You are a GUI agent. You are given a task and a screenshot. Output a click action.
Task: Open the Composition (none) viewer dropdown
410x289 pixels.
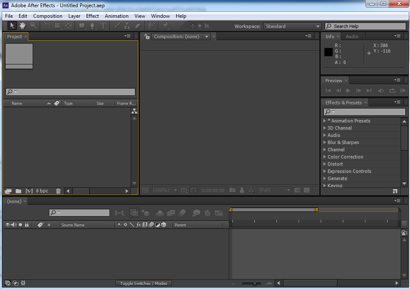click(181, 36)
